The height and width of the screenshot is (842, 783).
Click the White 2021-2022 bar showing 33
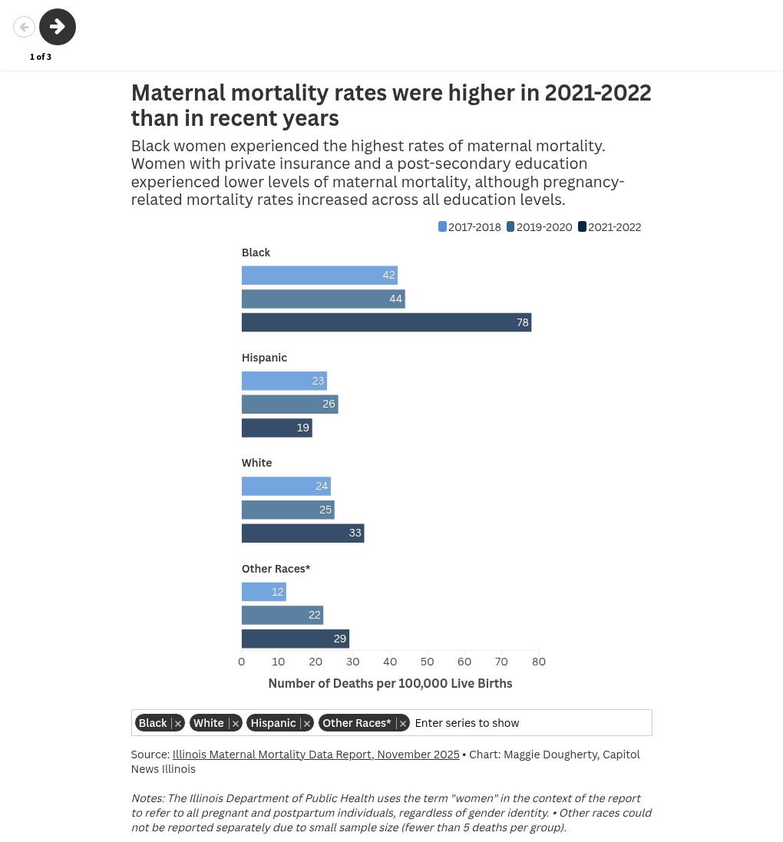(x=302, y=533)
